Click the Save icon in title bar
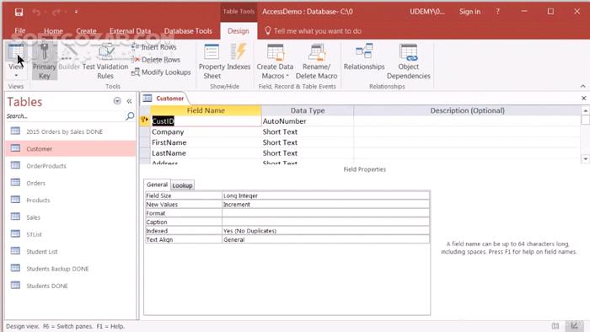 point(19,13)
